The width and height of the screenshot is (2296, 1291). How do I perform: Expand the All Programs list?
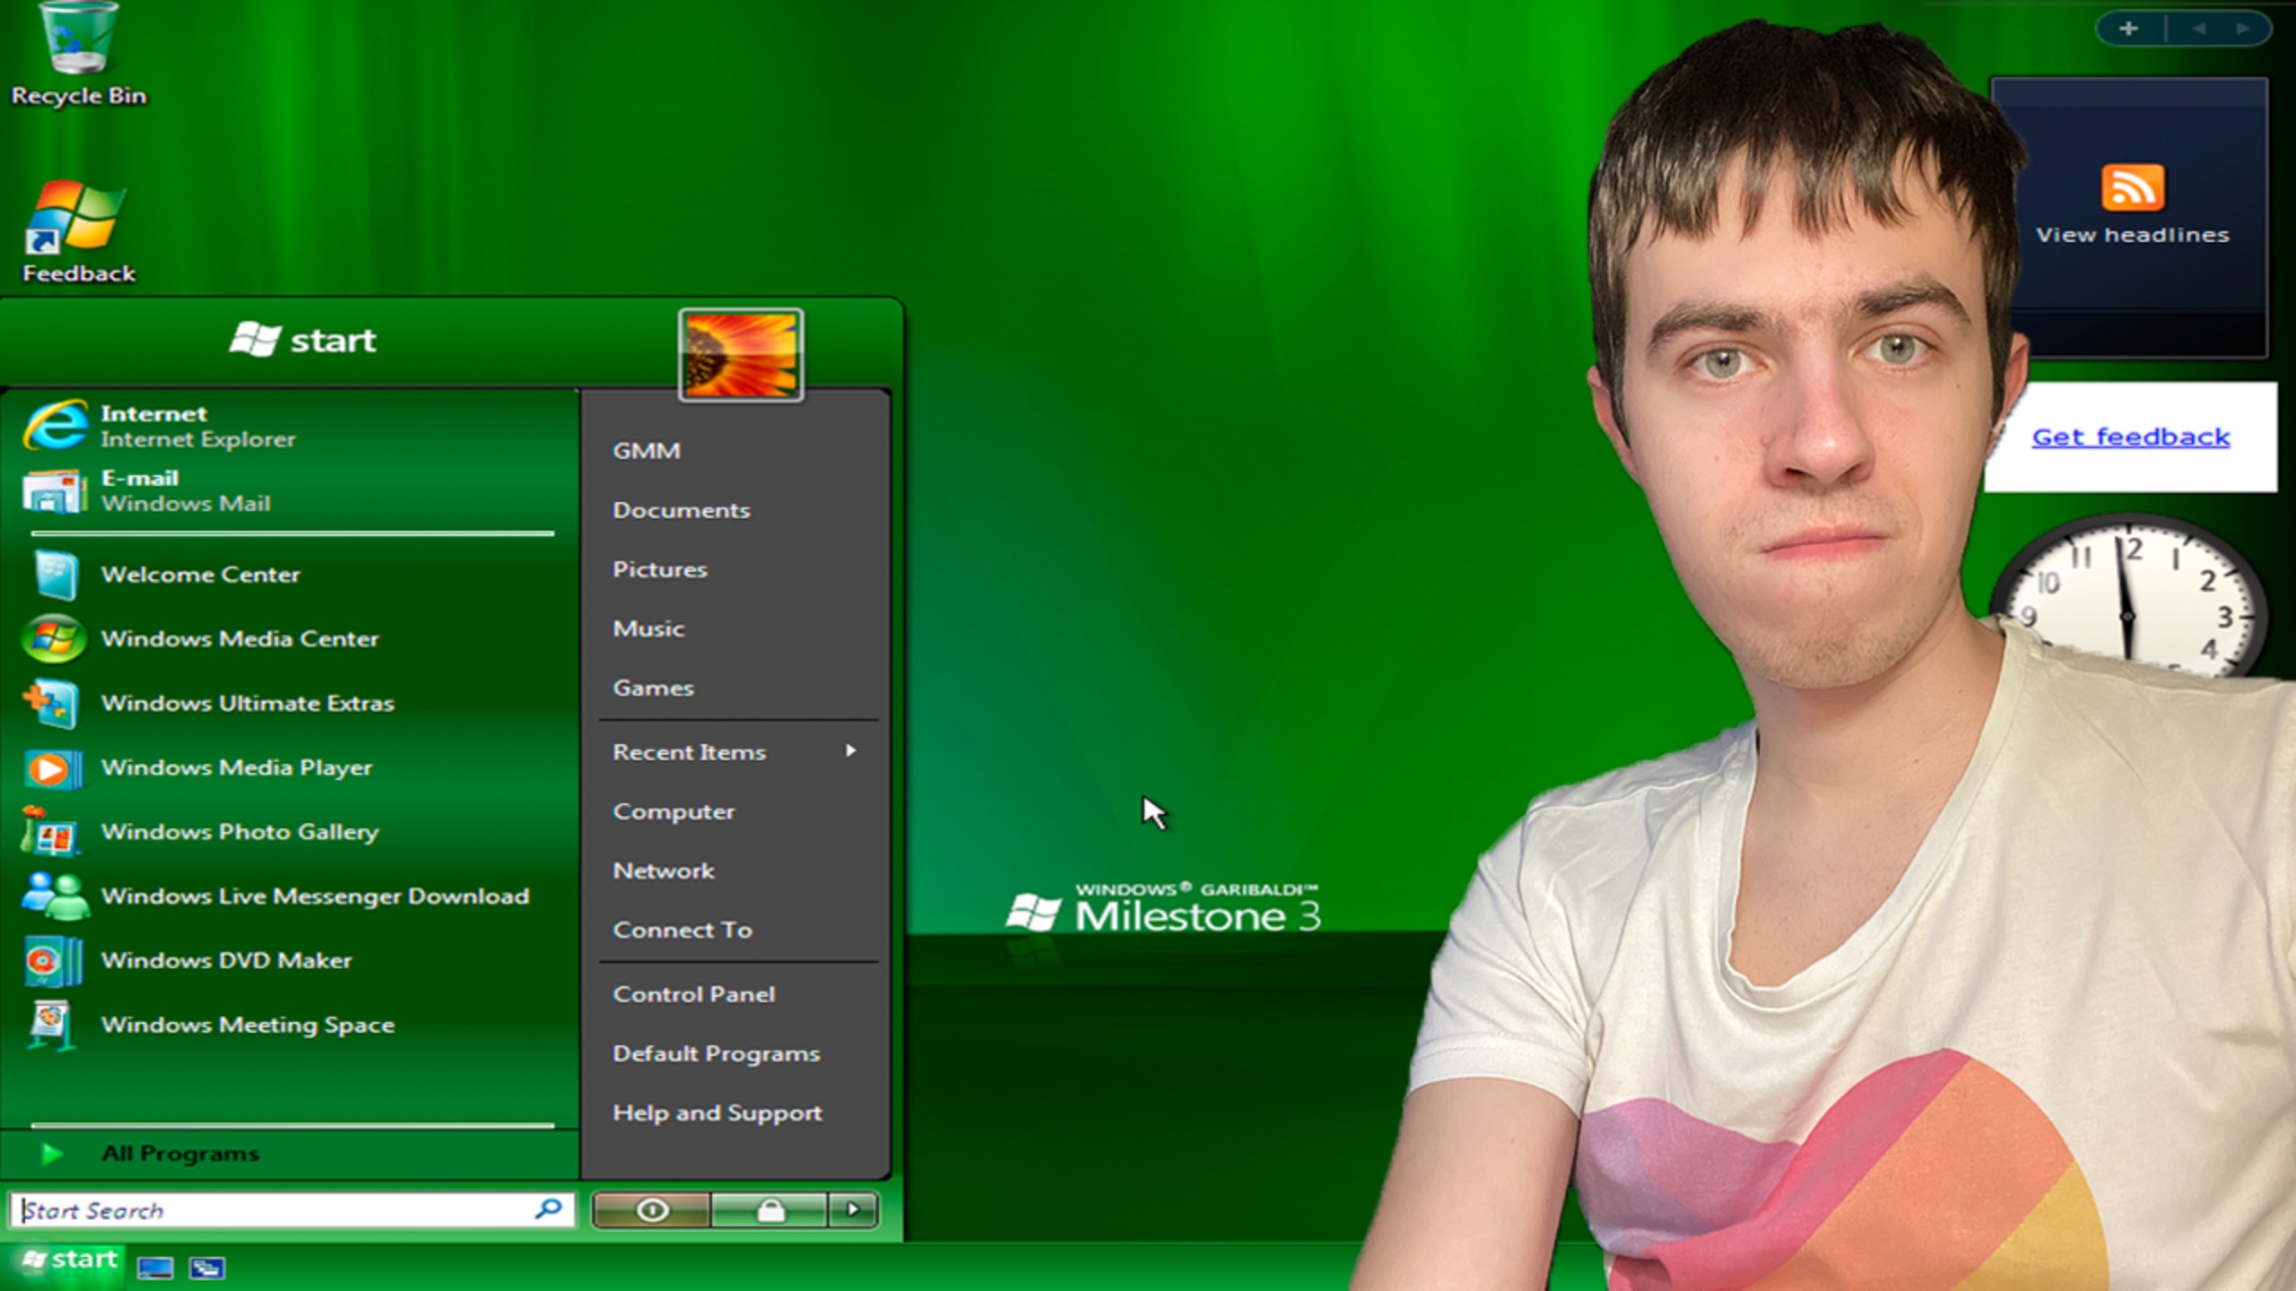179,1154
